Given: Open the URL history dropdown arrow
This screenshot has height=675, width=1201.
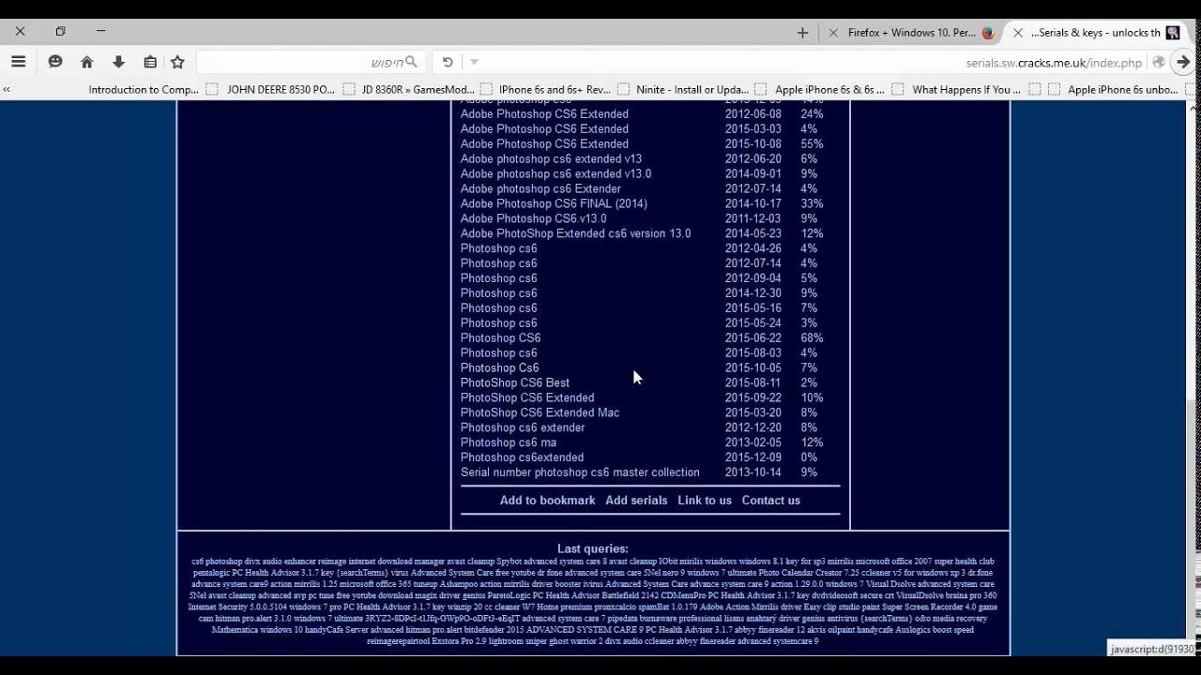Looking at the screenshot, I should pyautogui.click(x=474, y=62).
